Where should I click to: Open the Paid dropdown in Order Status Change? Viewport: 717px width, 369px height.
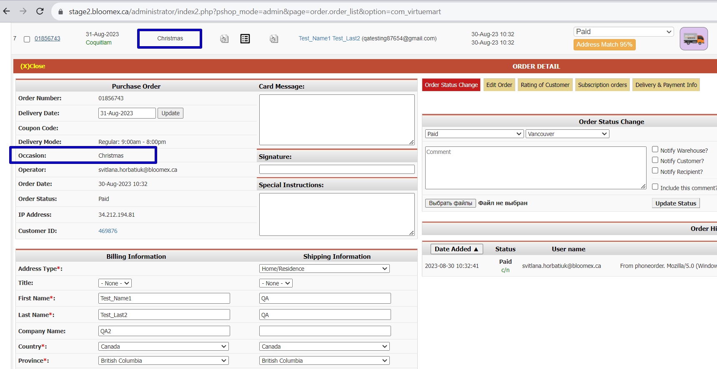tap(474, 134)
